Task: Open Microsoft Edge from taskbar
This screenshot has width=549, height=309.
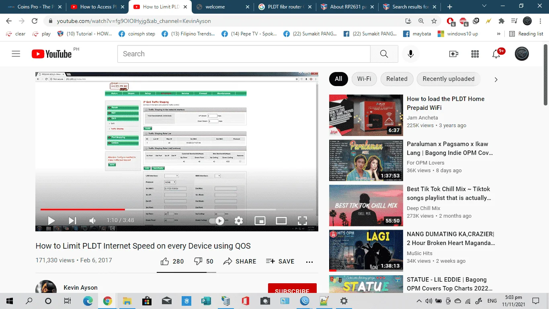Action: click(x=88, y=301)
